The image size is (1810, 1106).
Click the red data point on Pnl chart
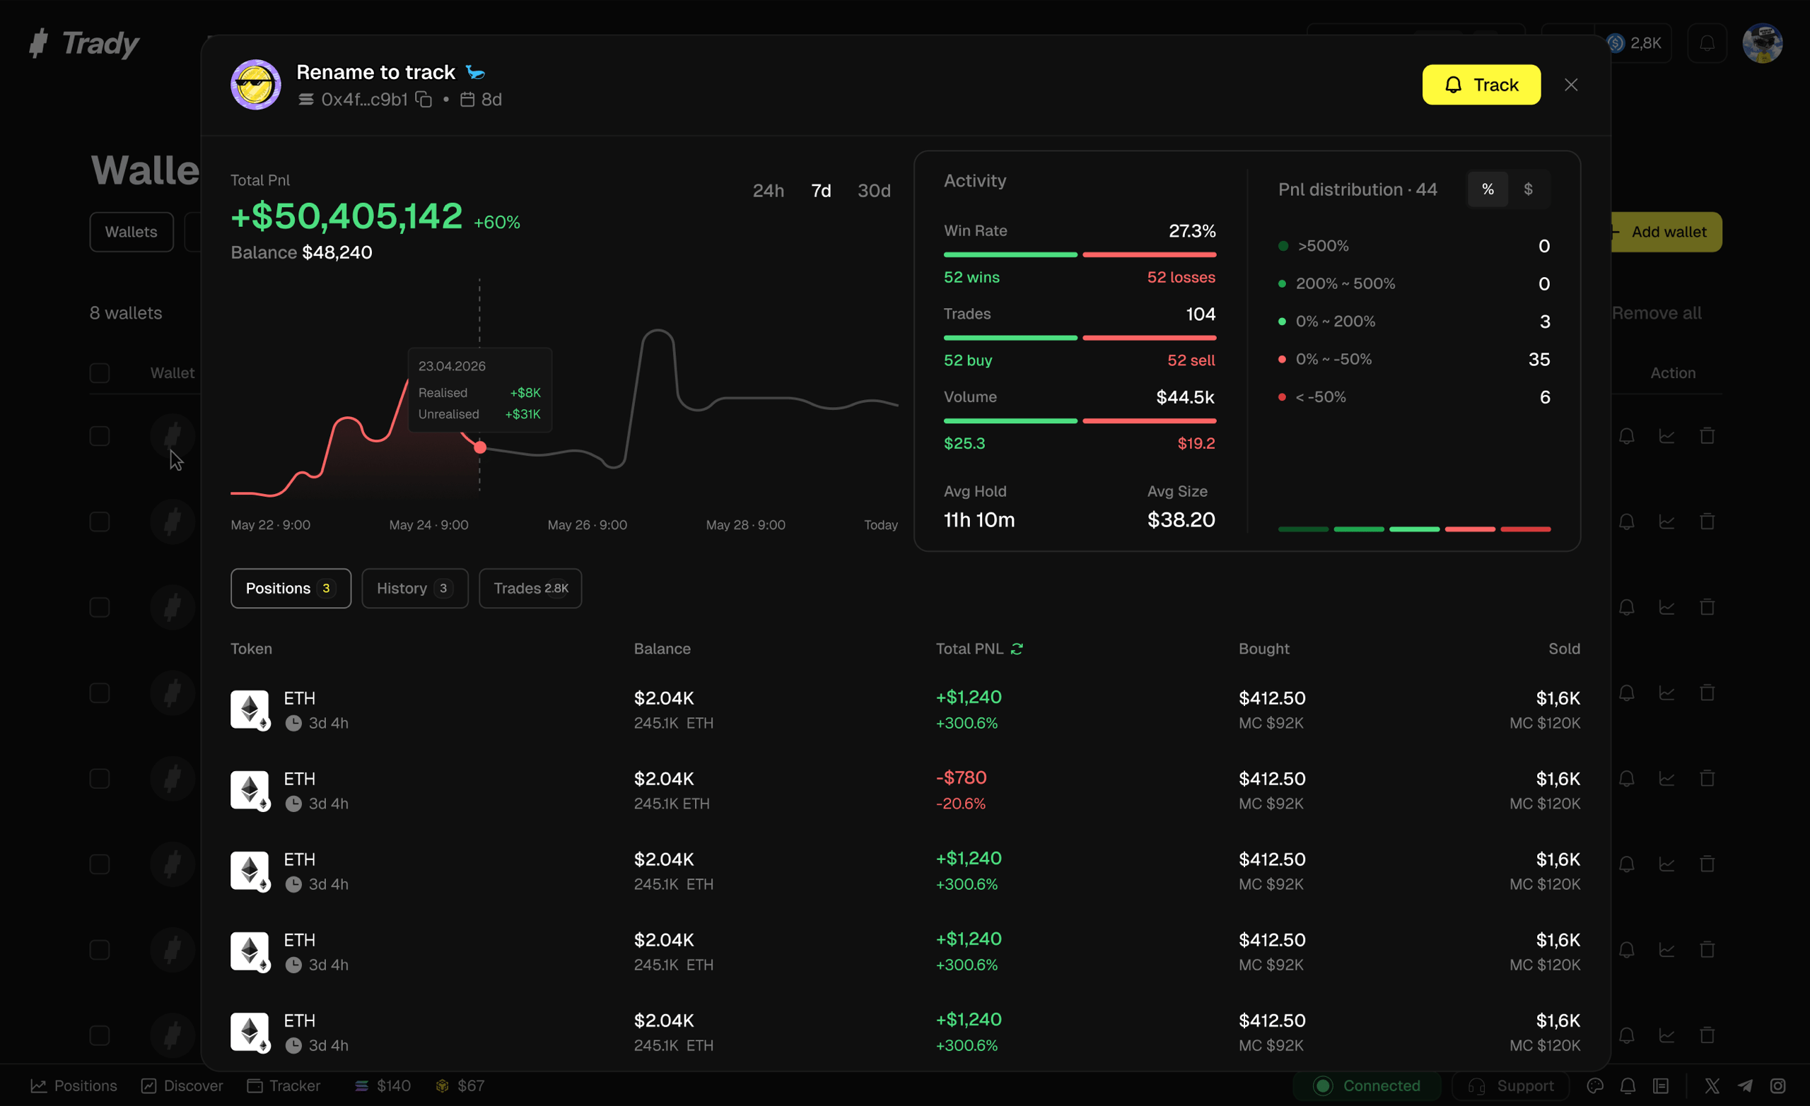(479, 447)
